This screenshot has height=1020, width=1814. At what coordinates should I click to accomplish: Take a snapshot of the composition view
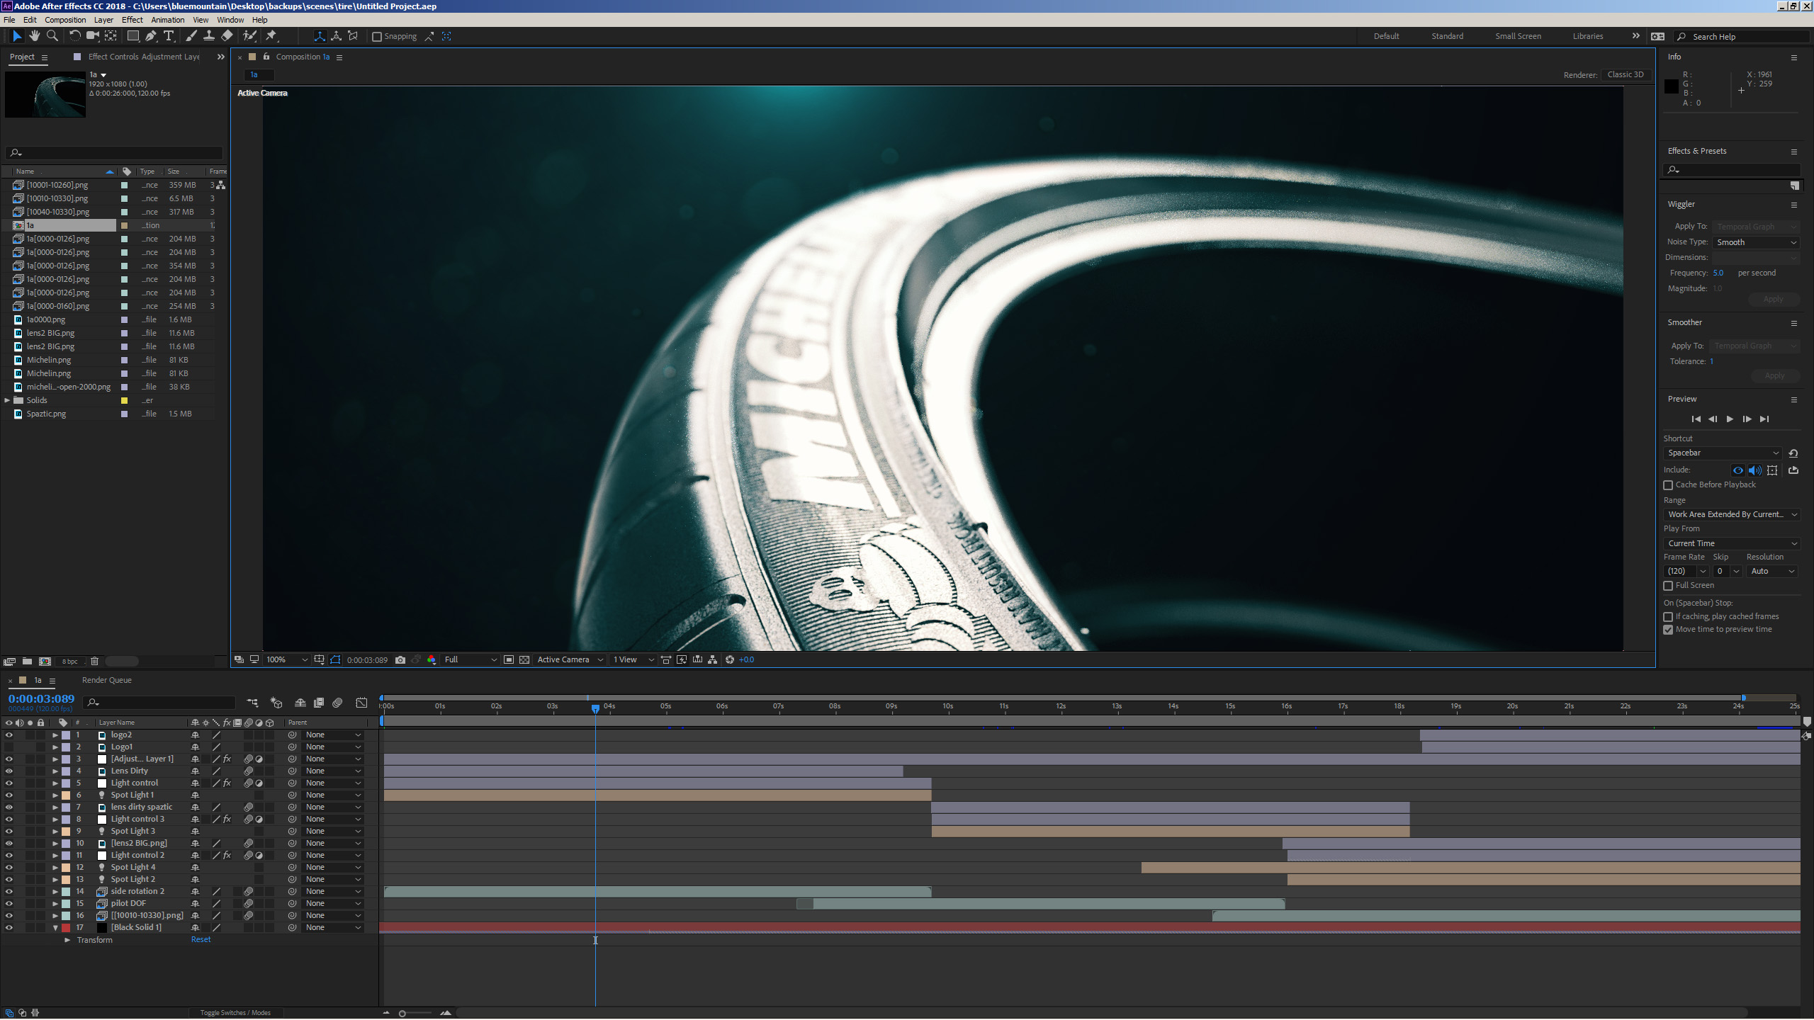400,659
